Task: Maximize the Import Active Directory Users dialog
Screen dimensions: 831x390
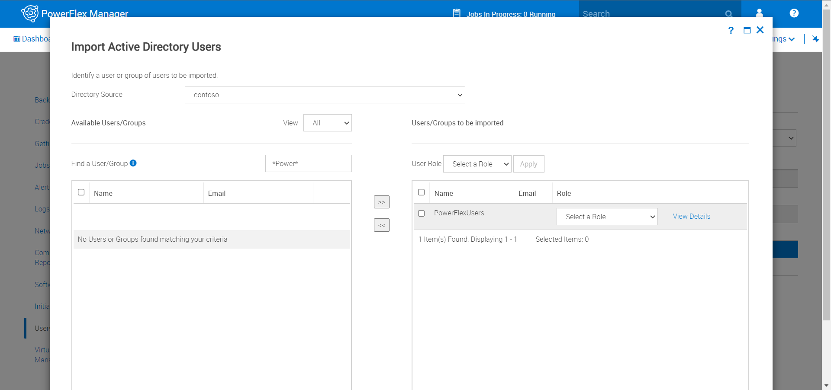Action: point(747,30)
